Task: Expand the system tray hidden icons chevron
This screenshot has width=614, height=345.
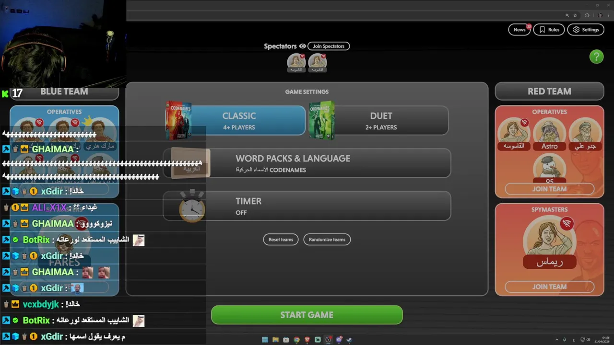Action: click(557, 340)
